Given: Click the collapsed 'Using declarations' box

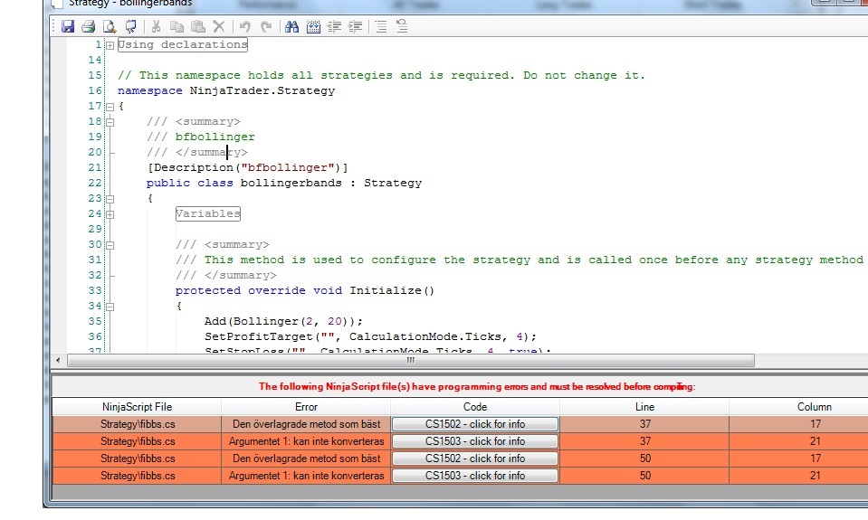Looking at the screenshot, I should pos(183,45).
